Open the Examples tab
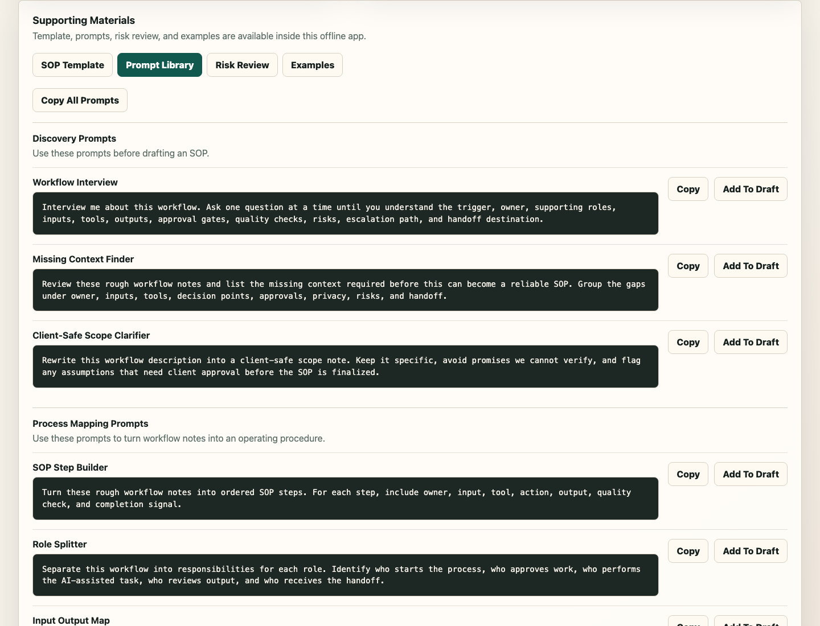 click(x=313, y=65)
